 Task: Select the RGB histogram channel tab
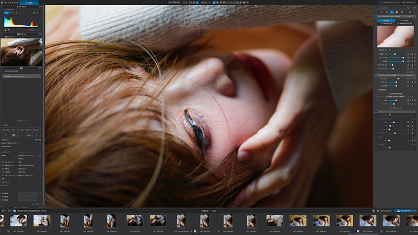(6, 13)
